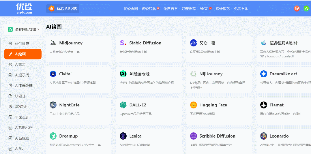Click the Leonardo portrait icon
This screenshot has width=311, height=154.
pos(264,136)
